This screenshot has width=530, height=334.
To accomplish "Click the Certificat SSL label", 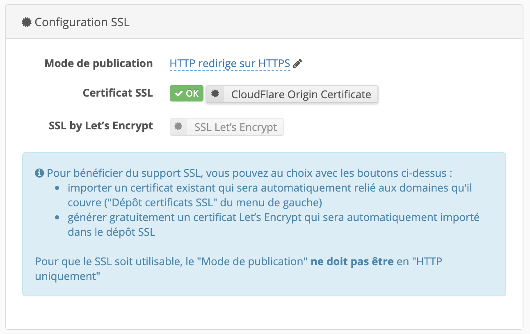I will pos(118,93).
